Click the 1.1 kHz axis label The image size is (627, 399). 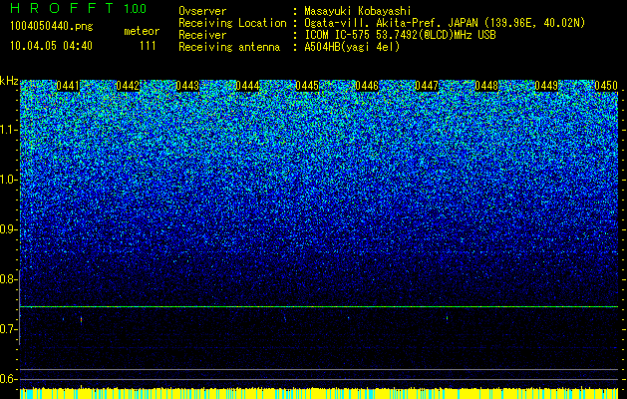point(8,131)
